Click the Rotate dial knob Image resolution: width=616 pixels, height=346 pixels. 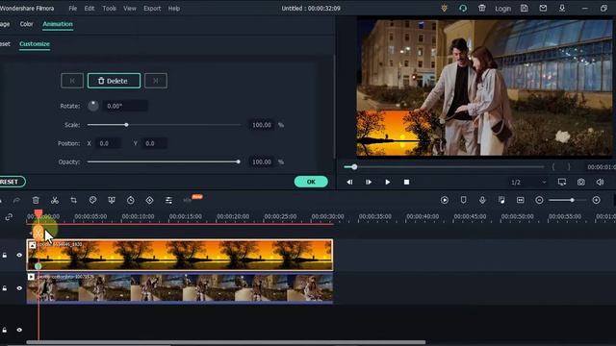pyautogui.click(x=93, y=106)
